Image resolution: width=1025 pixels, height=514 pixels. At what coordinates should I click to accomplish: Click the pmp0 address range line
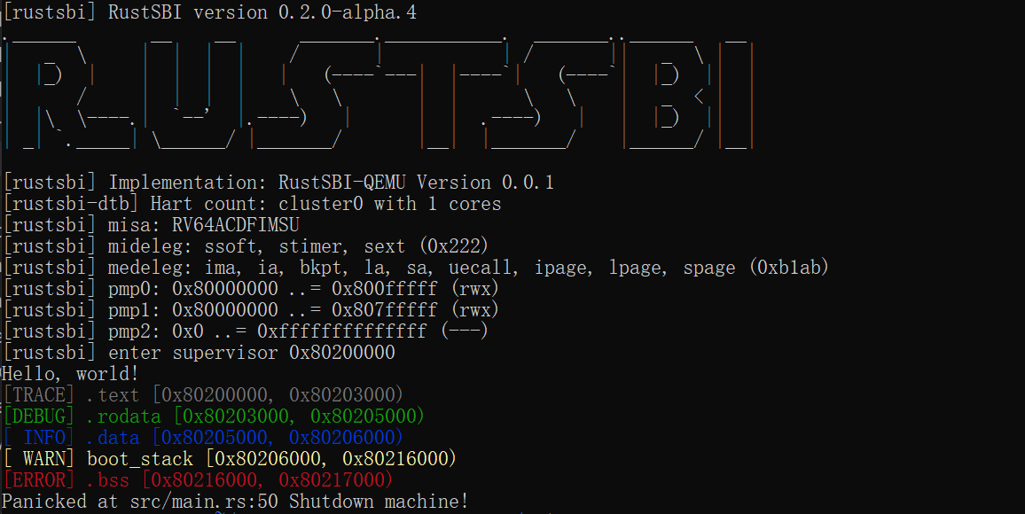tap(251, 289)
